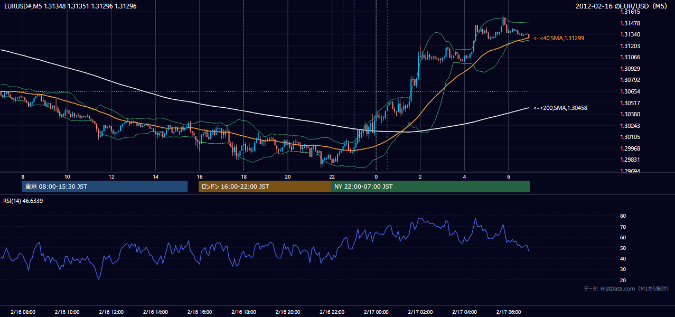Click the 2/17 06:00 date axis label

(509, 312)
